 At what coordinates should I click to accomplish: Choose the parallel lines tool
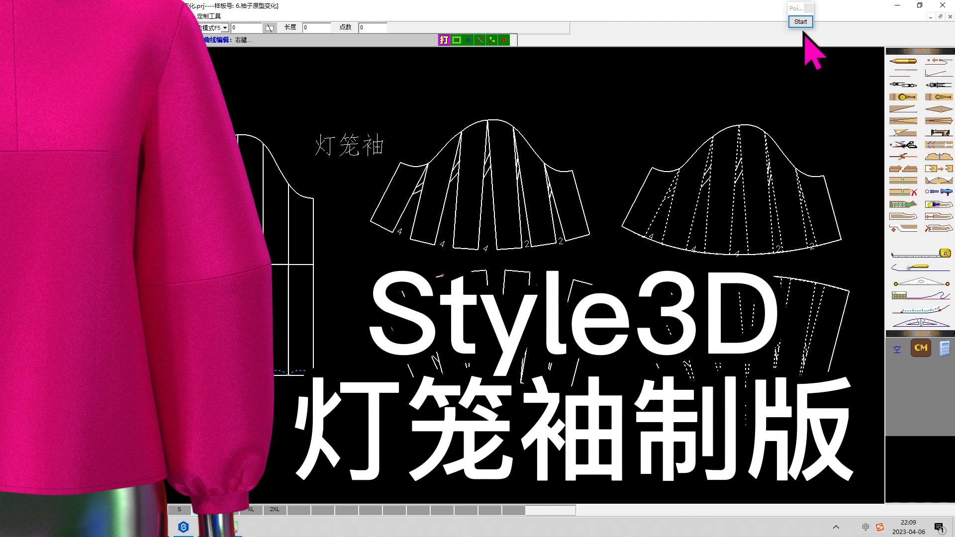(903, 73)
